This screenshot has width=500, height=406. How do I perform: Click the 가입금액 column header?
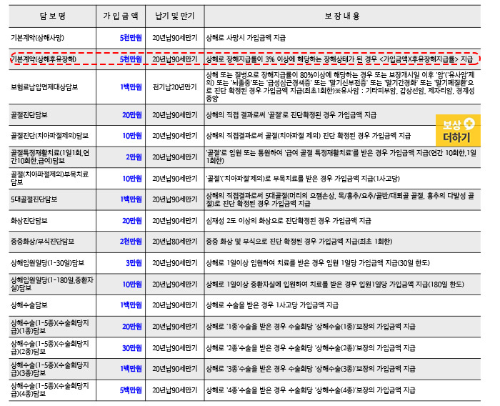(124, 14)
